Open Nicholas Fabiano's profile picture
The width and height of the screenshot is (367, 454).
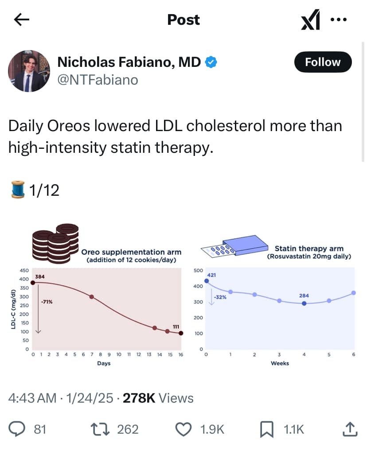click(x=28, y=71)
